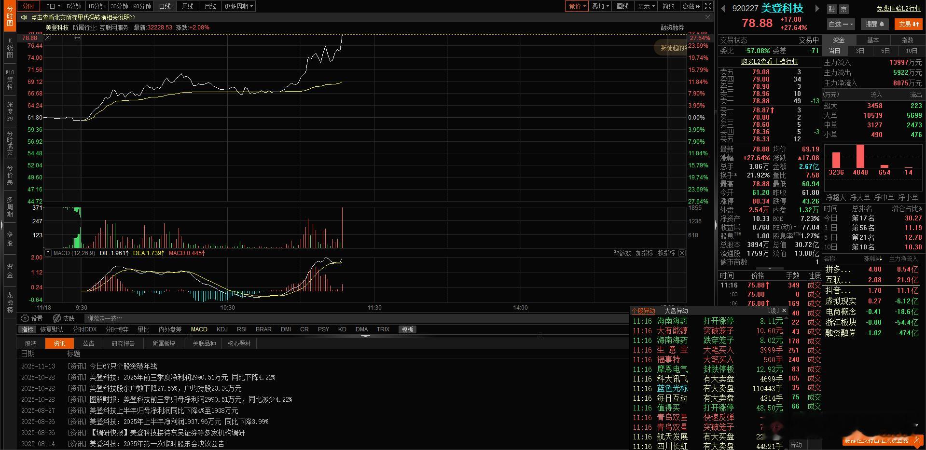This screenshot has height=450, width=926.
Task: Open F10资料 in the left sidebar
Action: tap(10, 80)
